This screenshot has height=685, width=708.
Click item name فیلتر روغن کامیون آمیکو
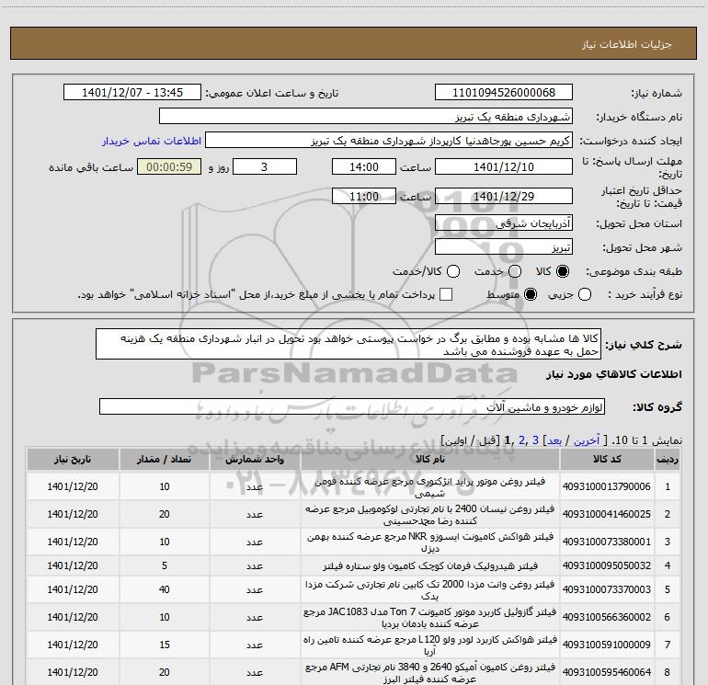[x=430, y=672]
